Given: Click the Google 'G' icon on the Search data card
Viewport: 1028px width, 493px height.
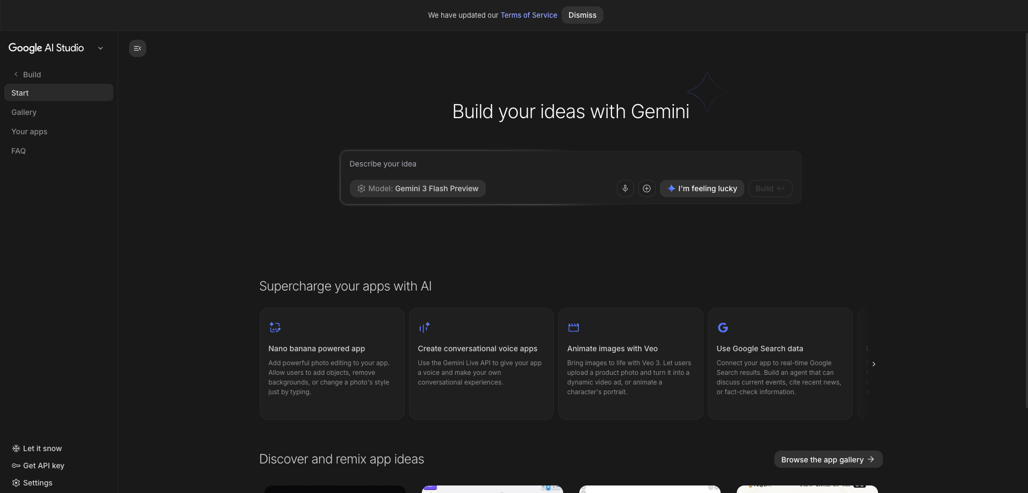Looking at the screenshot, I should [x=723, y=327].
